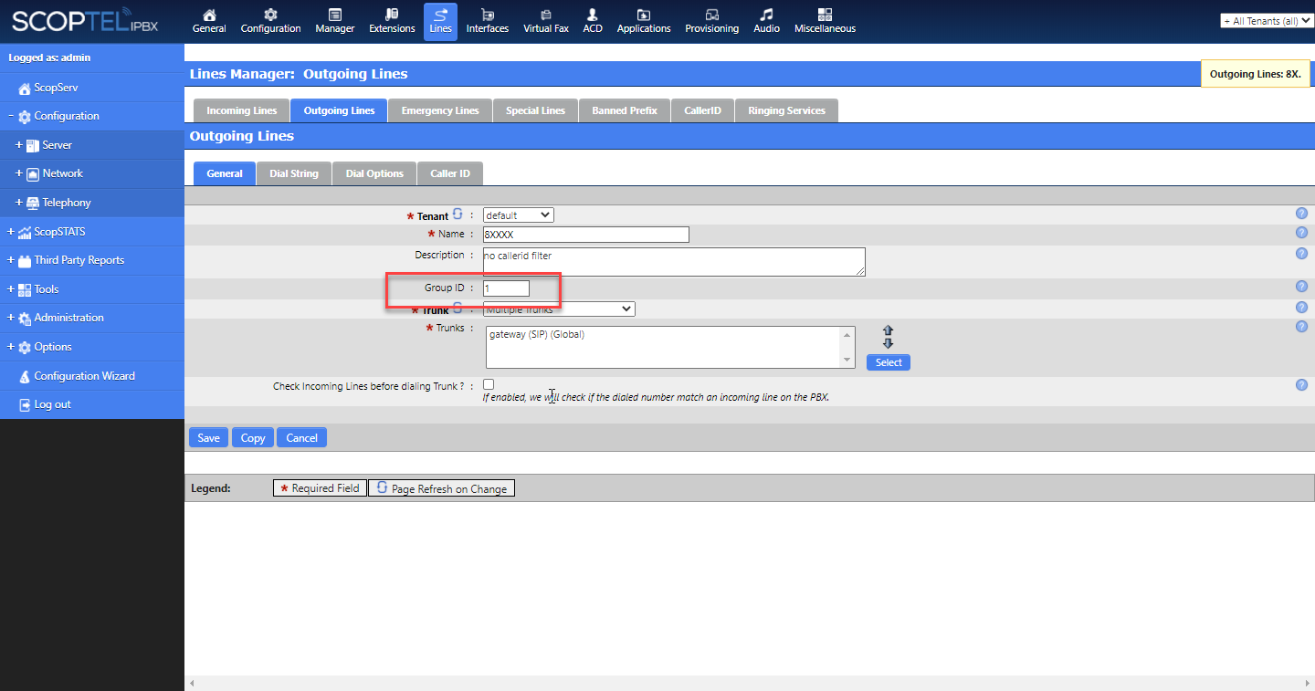Click the refresh icon beside Tenant label
The image size is (1315, 691).
(458, 215)
